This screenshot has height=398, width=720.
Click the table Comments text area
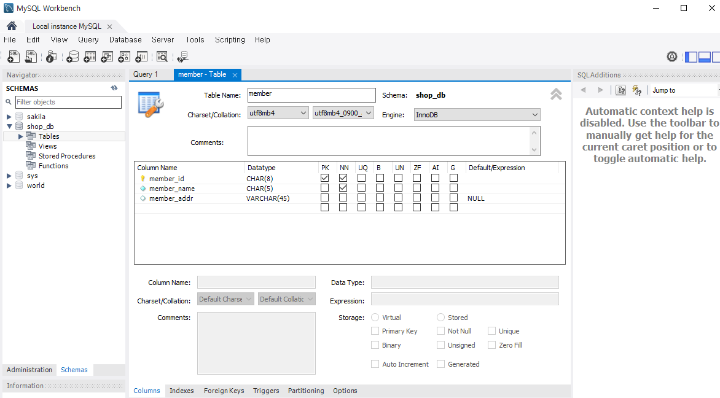pos(394,141)
